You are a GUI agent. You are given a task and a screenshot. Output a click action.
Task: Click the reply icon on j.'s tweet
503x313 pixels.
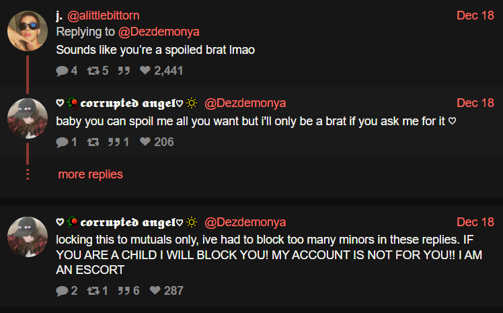point(62,70)
